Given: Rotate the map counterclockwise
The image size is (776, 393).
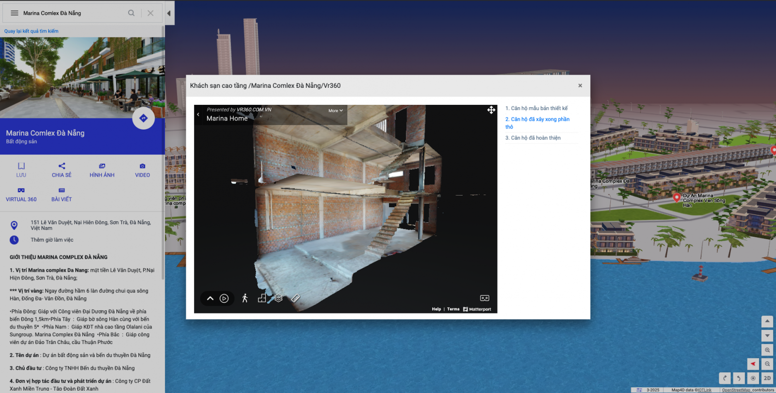Looking at the screenshot, I should 739,378.
